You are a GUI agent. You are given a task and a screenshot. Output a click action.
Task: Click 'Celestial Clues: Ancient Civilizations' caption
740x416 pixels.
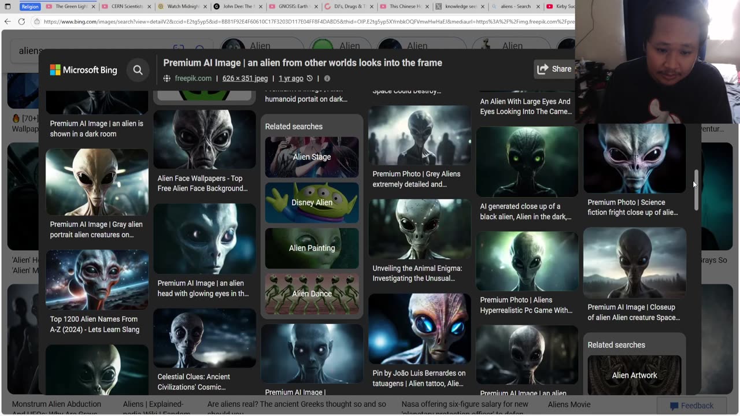194,382
